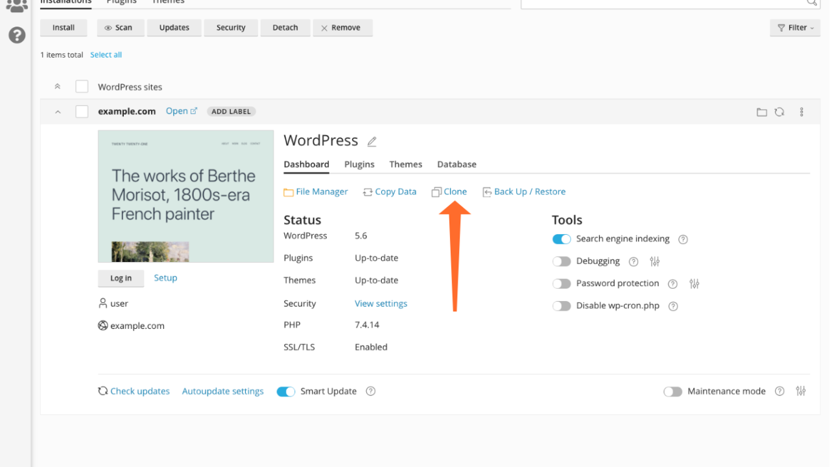Screen dimensions: 830x467
Task: Click the Clone link
Action: coord(449,192)
